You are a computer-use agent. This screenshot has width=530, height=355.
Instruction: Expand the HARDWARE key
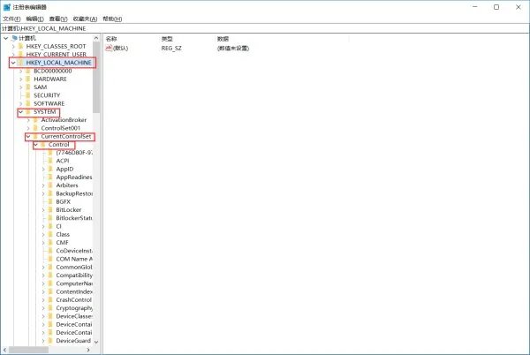pyautogui.click(x=21, y=79)
